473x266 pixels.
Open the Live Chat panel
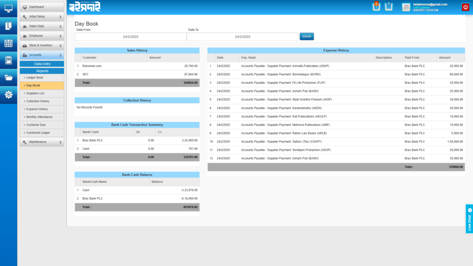point(469,218)
